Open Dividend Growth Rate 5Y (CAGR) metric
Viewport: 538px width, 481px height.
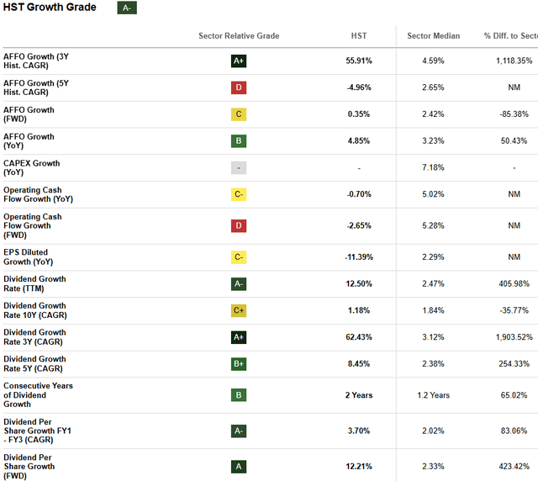(34, 363)
